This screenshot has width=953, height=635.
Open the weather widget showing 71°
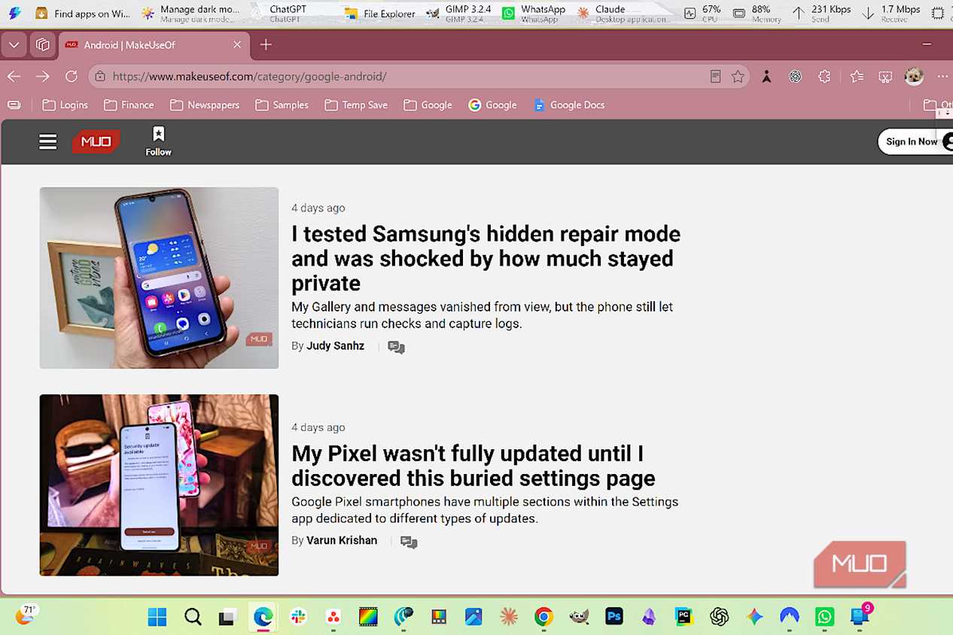click(26, 615)
